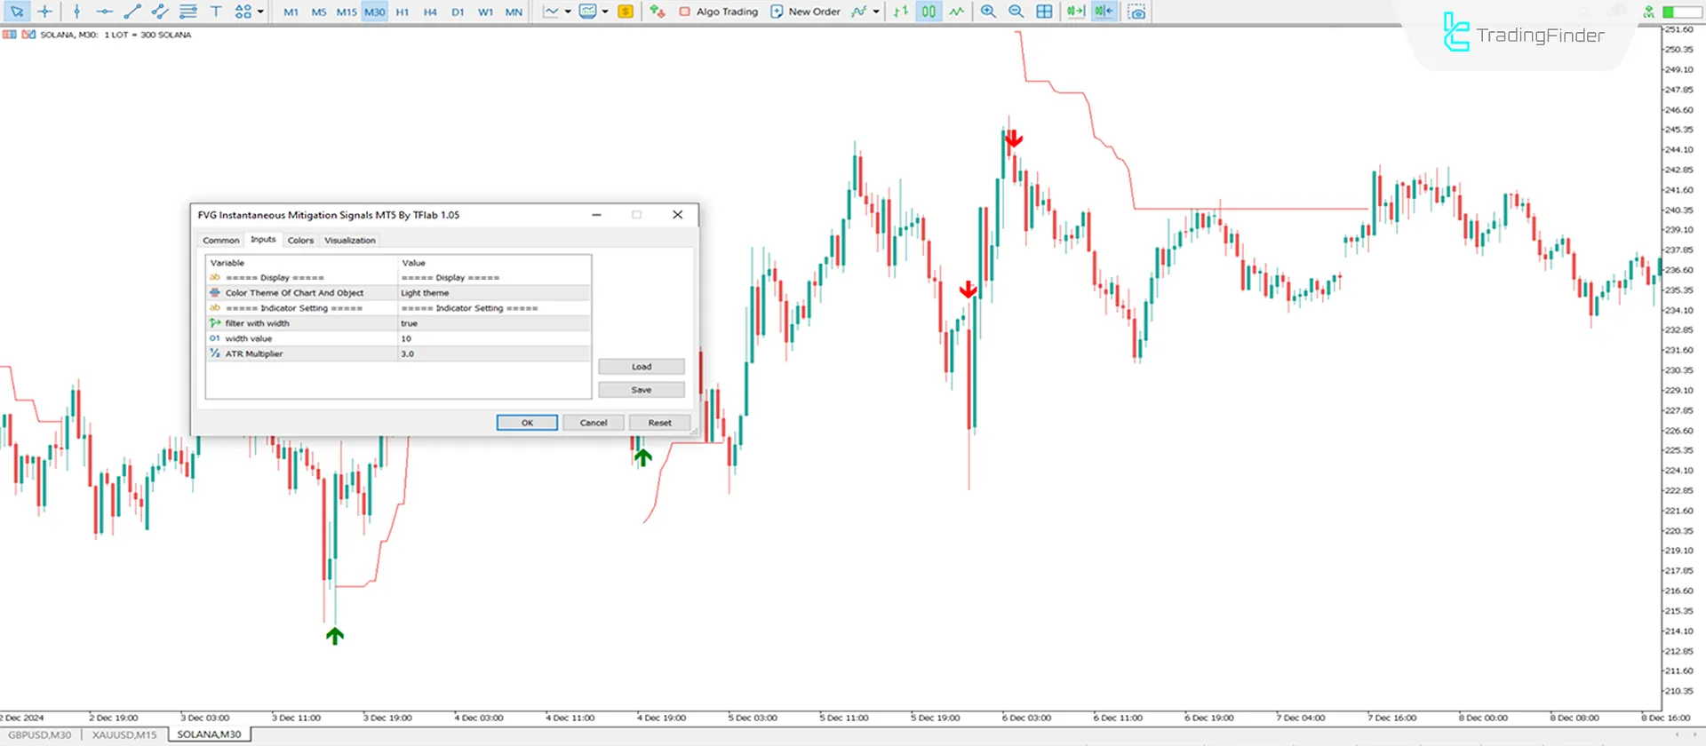The height and width of the screenshot is (746, 1706).
Task: Pick the trendline drawing tool
Action: (132, 12)
